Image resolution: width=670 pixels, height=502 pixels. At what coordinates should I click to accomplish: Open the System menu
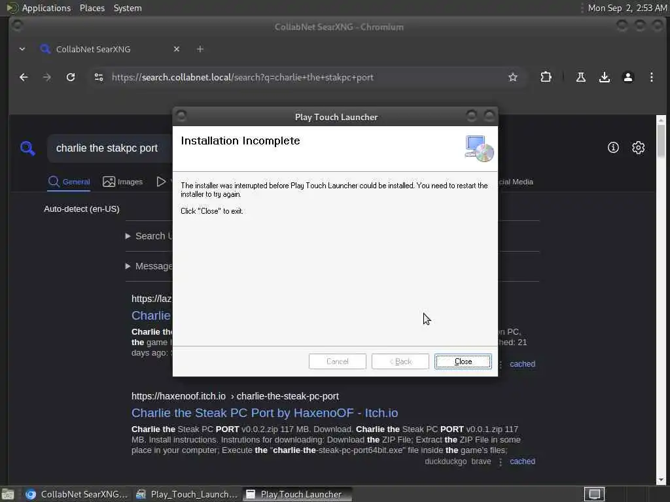[x=128, y=8]
